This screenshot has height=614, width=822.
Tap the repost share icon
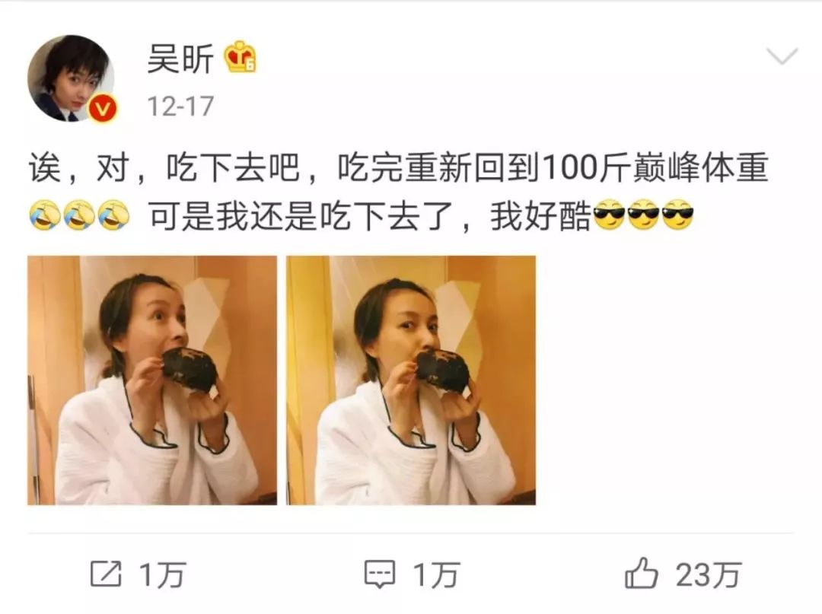pyautogui.click(x=106, y=574)
